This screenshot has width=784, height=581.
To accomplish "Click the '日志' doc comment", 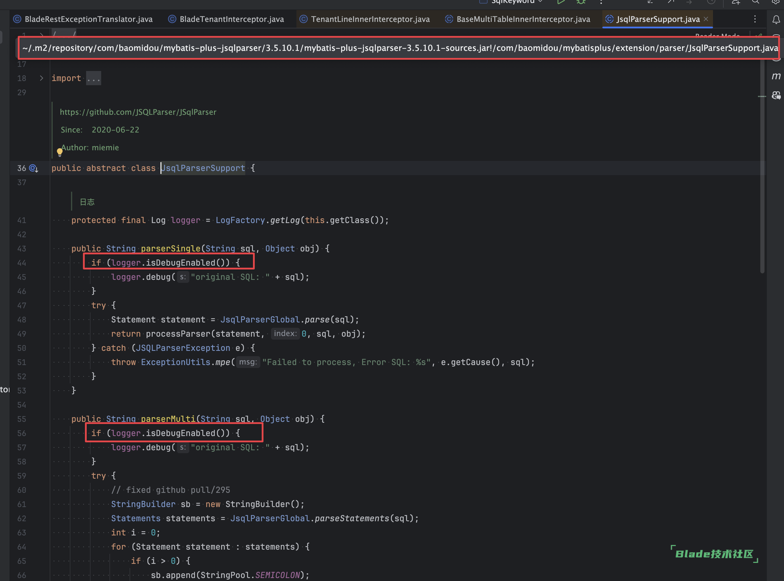I will coord(87,202).
